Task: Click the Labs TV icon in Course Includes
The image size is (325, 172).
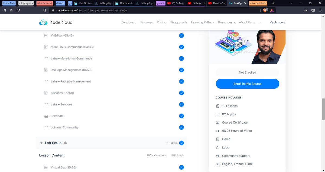Action: click(x=217, y=148)
